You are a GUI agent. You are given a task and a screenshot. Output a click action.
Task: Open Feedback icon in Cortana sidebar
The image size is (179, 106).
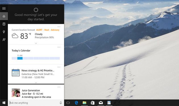(4, 40)
